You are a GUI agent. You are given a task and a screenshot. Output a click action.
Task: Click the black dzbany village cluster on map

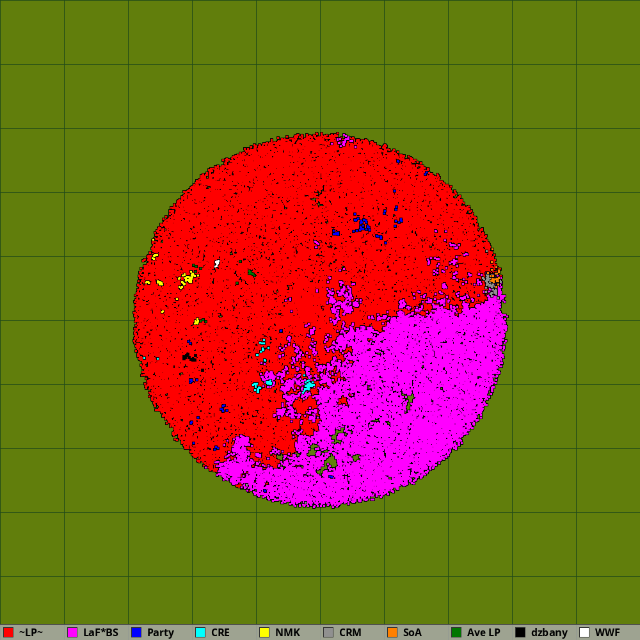tap(190, 357)
